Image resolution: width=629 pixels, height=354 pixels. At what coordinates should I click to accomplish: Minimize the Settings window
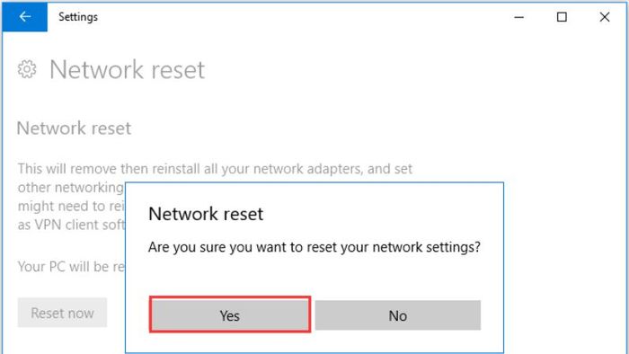(518, 17)
